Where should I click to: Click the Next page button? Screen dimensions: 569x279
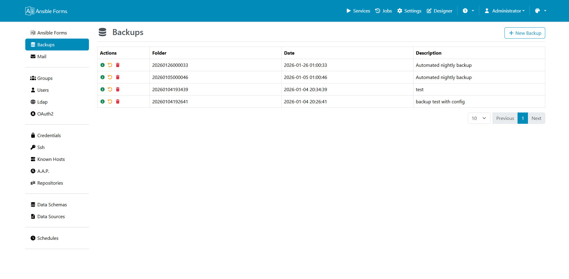coord(536,118)
